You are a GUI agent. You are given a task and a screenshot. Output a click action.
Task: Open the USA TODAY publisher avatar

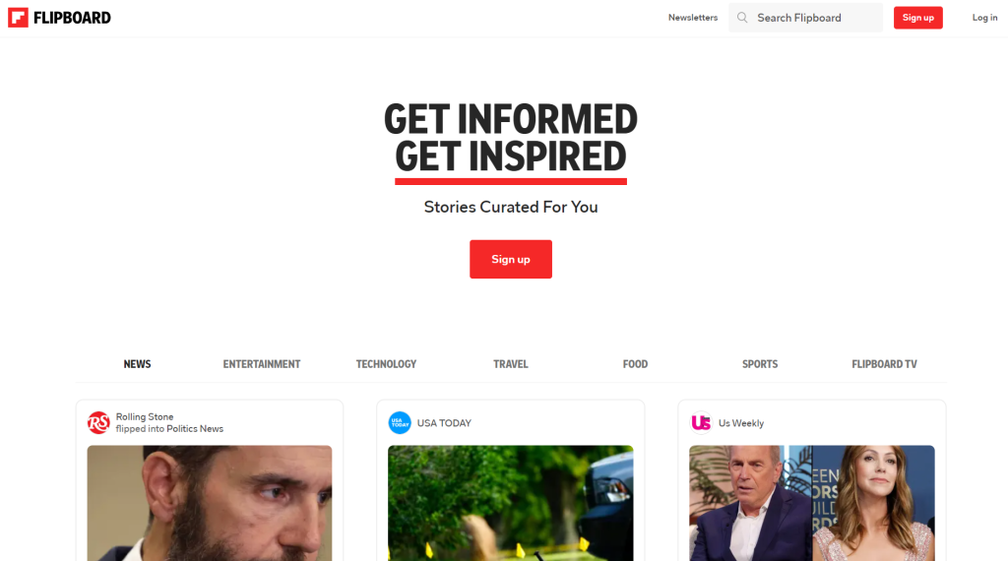(400, 423)
